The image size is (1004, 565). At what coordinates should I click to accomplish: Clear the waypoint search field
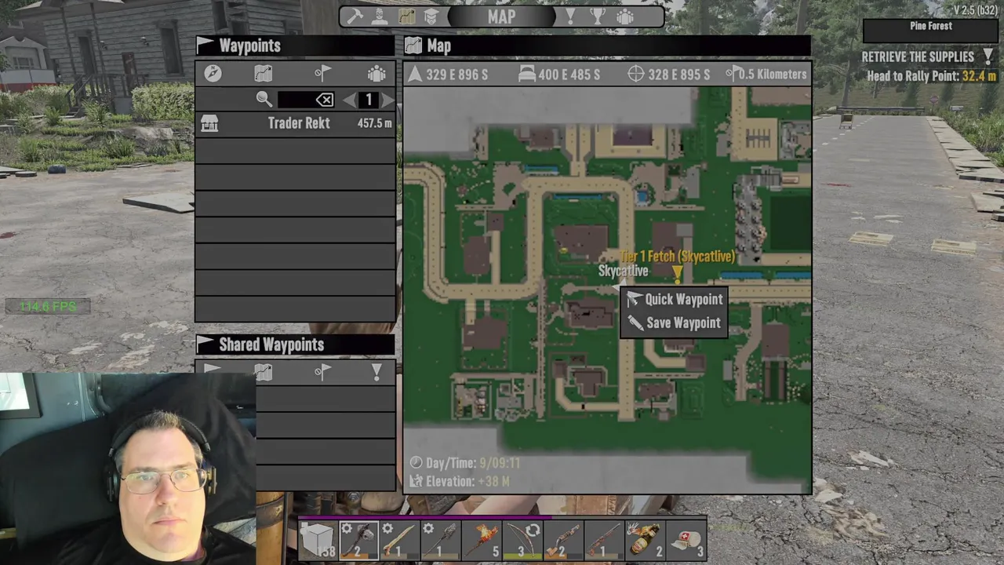(325, 100)
